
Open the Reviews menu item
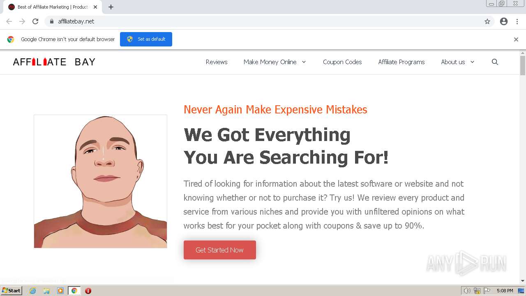(217, 62)
